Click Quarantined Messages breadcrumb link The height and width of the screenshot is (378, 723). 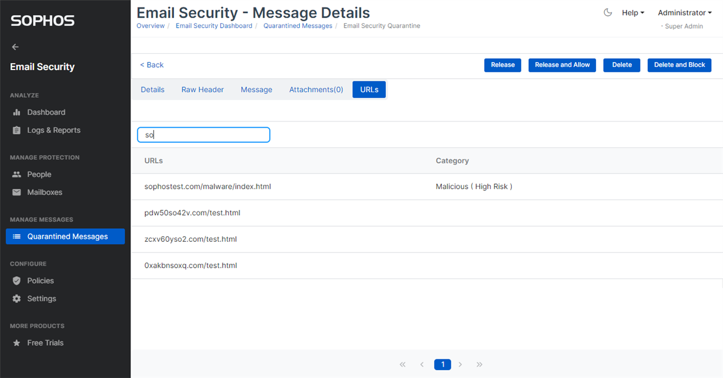click(298, 26)
